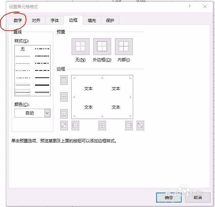Toggle the top border button
Image resolution: width=215 pixels, height=207 pixels.
64,80
